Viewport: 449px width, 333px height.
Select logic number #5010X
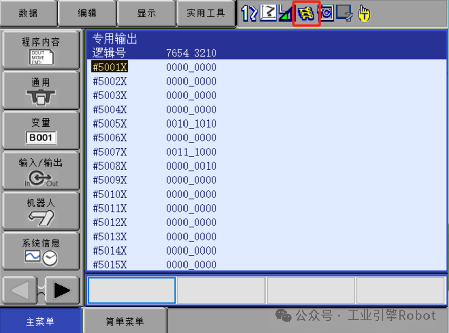click(110, 194)
